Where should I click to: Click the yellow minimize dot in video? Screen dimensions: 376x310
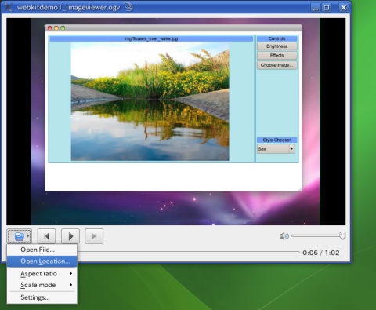tap(56, 28)
